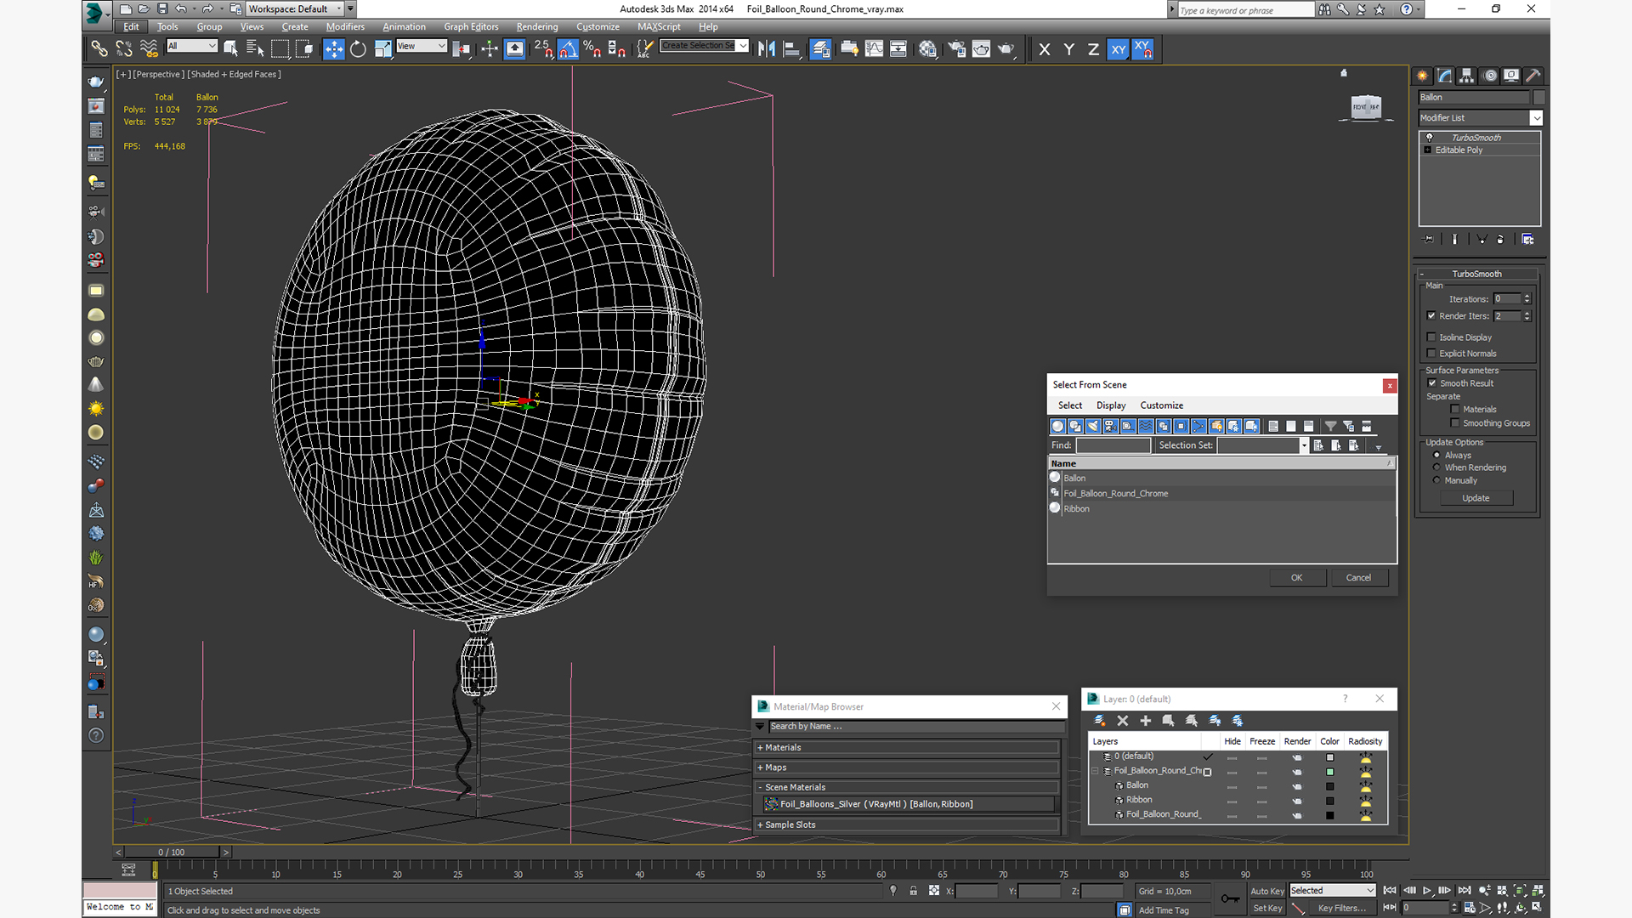
Task: Display Cameras filter in Select From Scene
Action: (1110, 426)
